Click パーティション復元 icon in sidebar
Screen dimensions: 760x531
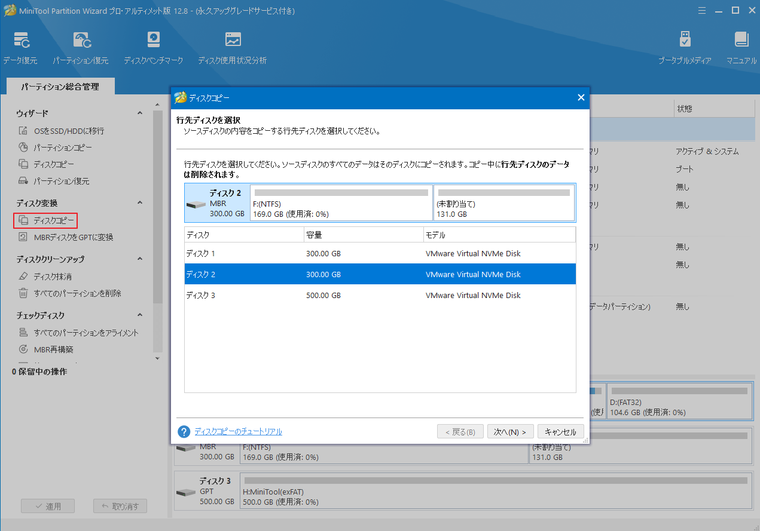coord(23,181)
